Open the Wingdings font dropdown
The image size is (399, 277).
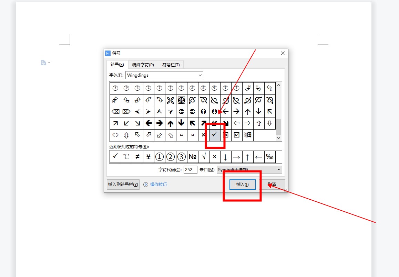(200, 75)
